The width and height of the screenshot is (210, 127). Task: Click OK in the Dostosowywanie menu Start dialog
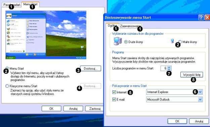(x=177, y=121)
